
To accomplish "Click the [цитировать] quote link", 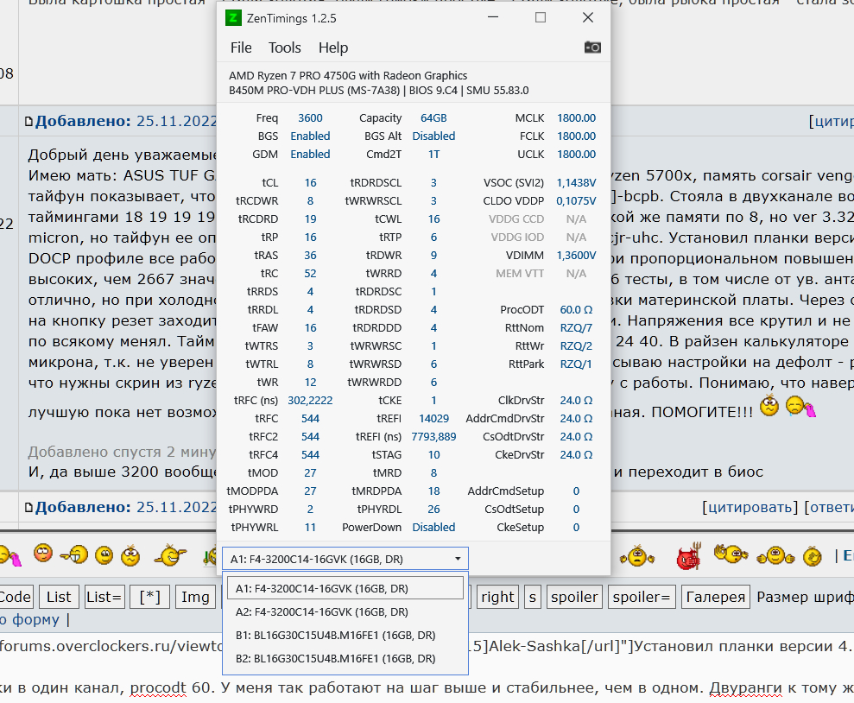I will coord(750,508).
